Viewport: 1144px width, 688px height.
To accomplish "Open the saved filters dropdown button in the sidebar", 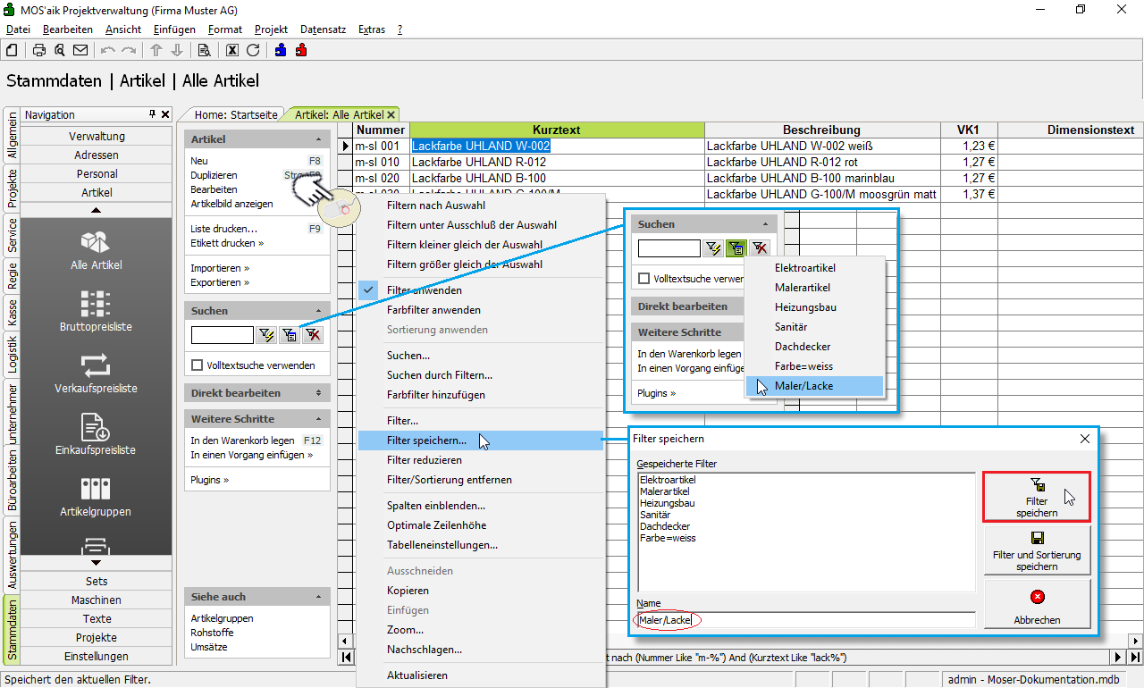I will [x=289, y=335].
